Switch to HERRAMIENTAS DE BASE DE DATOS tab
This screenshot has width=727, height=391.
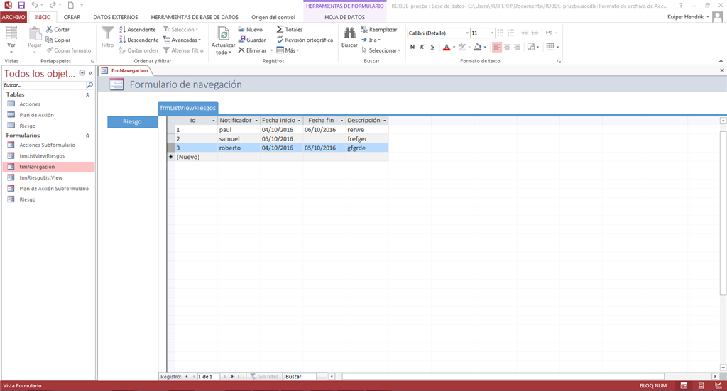pos(195,17)
